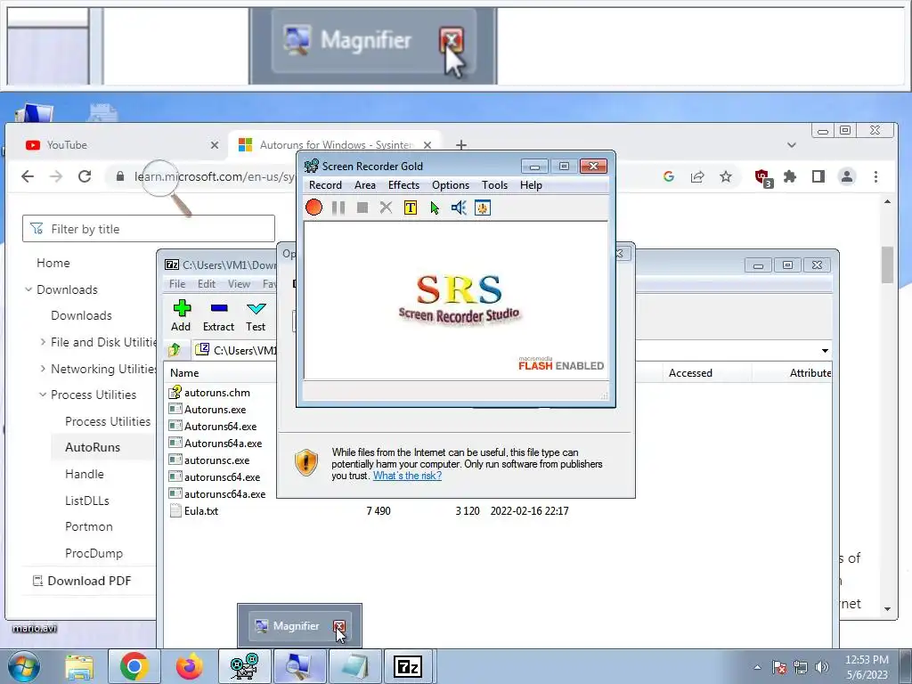This screenshot has height=684, width=912.
Task: Open the volume tray icon
Action: pos(821,666)
